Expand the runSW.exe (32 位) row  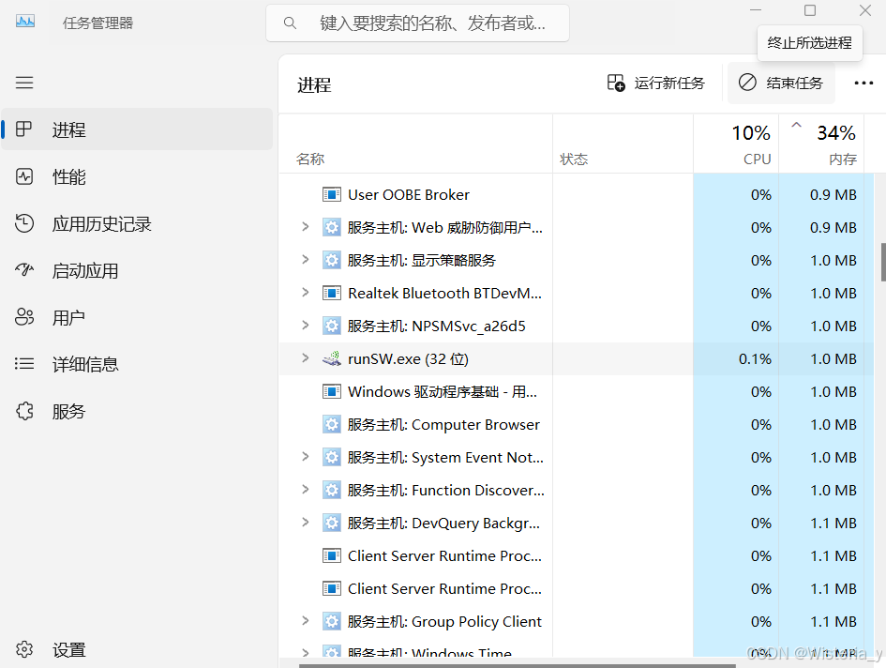pyautogui.click(x=305, y=358)
